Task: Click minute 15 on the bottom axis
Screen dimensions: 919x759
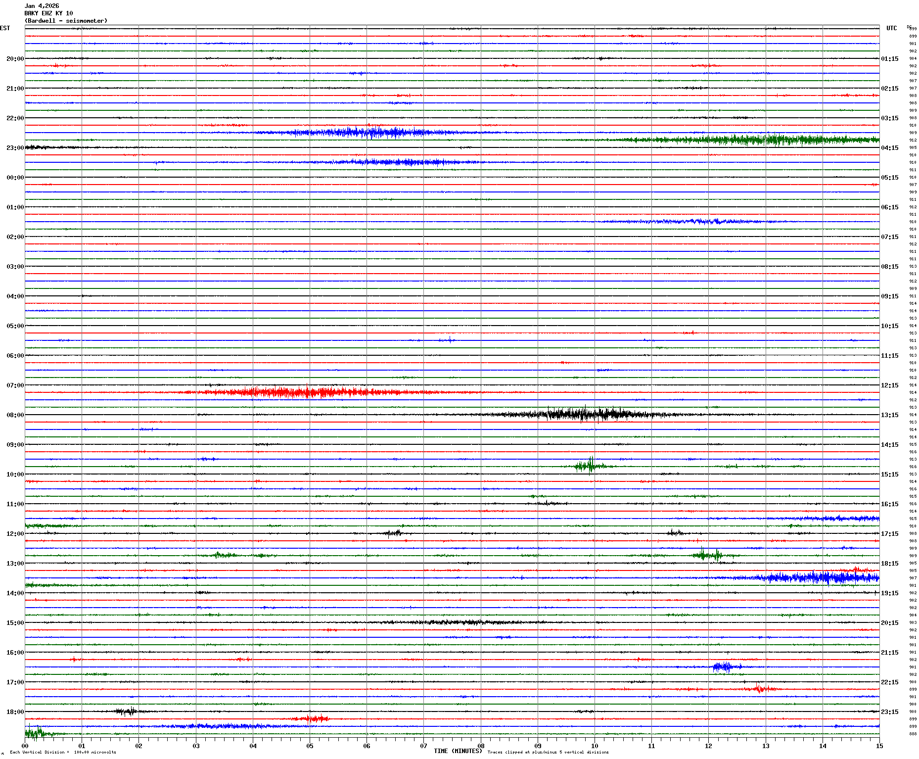Action: point(879,746)
